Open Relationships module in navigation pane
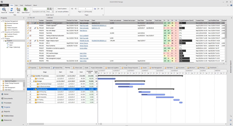This screenshot has width=233, height=126. pyautogui.click(x=7, y=116)
